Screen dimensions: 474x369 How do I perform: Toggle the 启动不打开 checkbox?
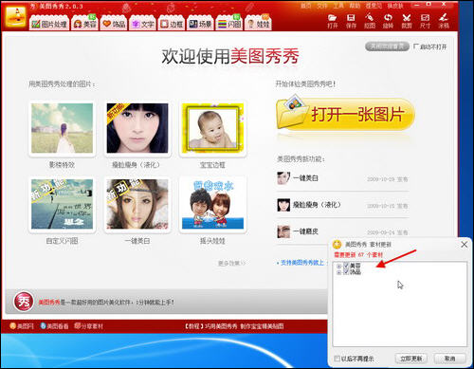[416, 46]
